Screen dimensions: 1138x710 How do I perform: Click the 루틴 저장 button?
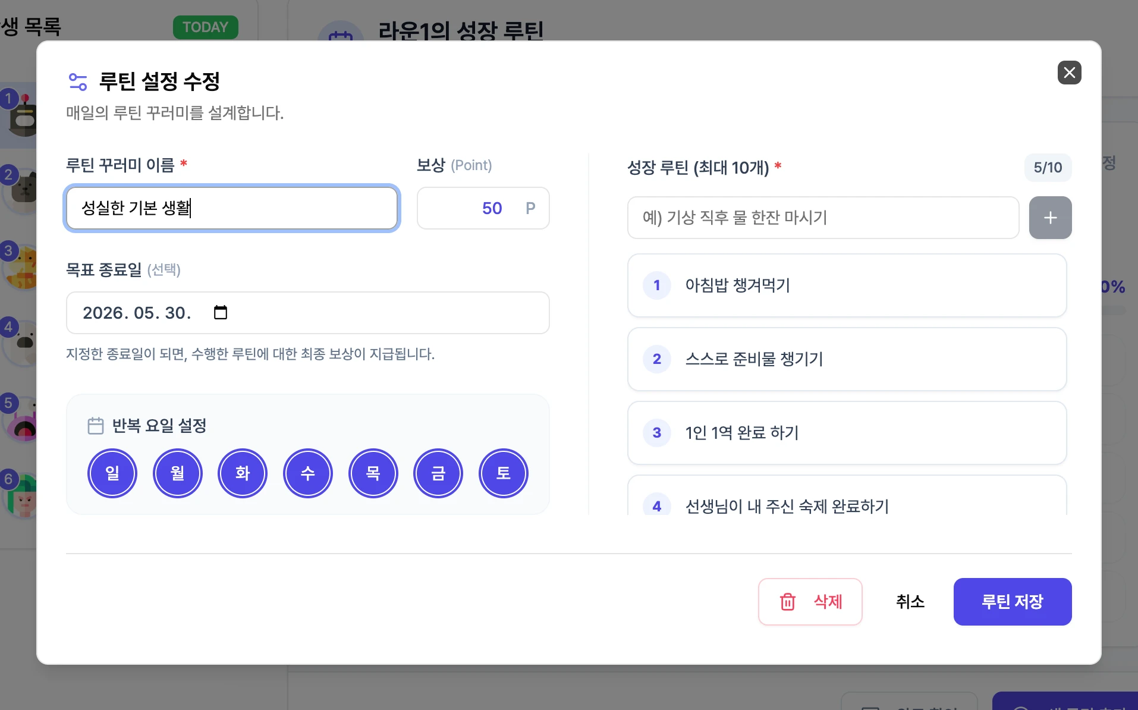pos(1012,602)
